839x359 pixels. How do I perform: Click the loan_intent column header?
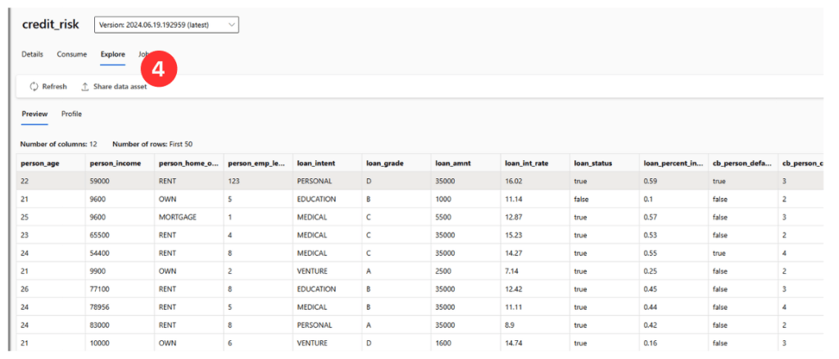click(x=315, y=164)
